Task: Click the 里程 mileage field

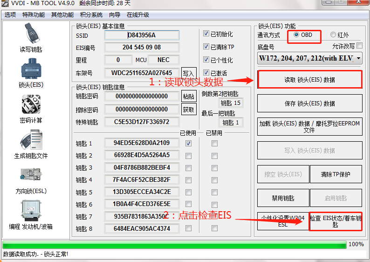Action: click(118, 60)
